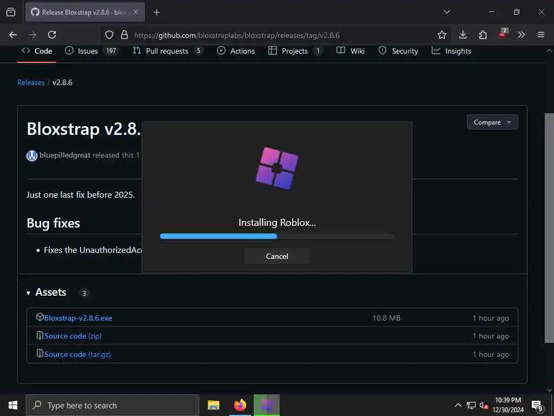Click the Installing Roblox progress bar
Image resolution: width=554 pixels, height=416 pixels.
276,236
